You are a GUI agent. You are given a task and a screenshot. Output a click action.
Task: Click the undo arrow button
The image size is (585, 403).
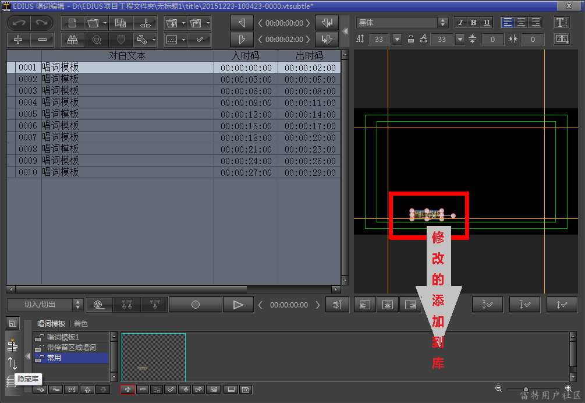coord(19,23)
